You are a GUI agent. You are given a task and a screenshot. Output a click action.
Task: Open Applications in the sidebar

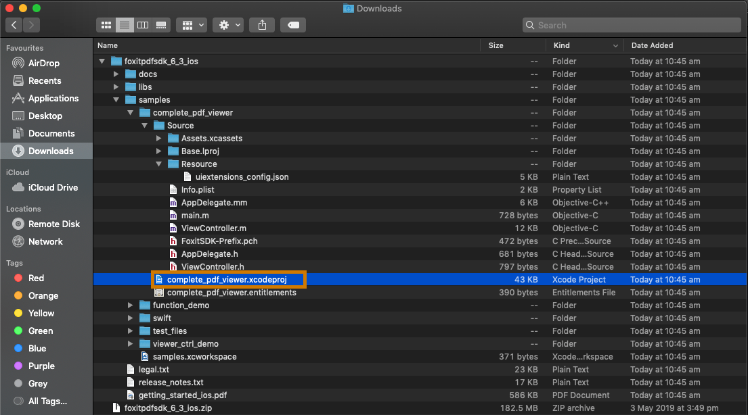click(46, 98)
